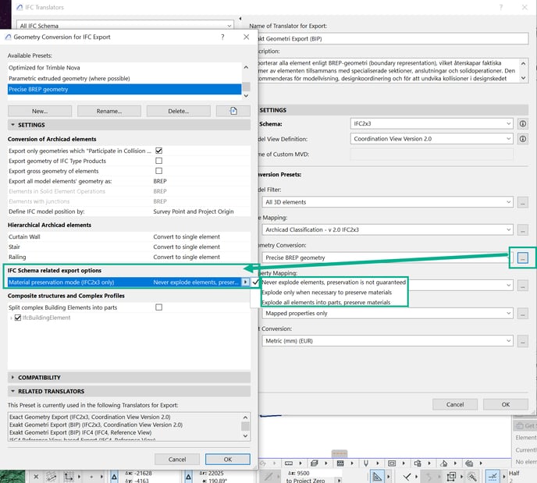This screenshot has width=537, height=483.
Task: Click the help question mark in Geometry Conversion dialog
Action: (222, 37)
